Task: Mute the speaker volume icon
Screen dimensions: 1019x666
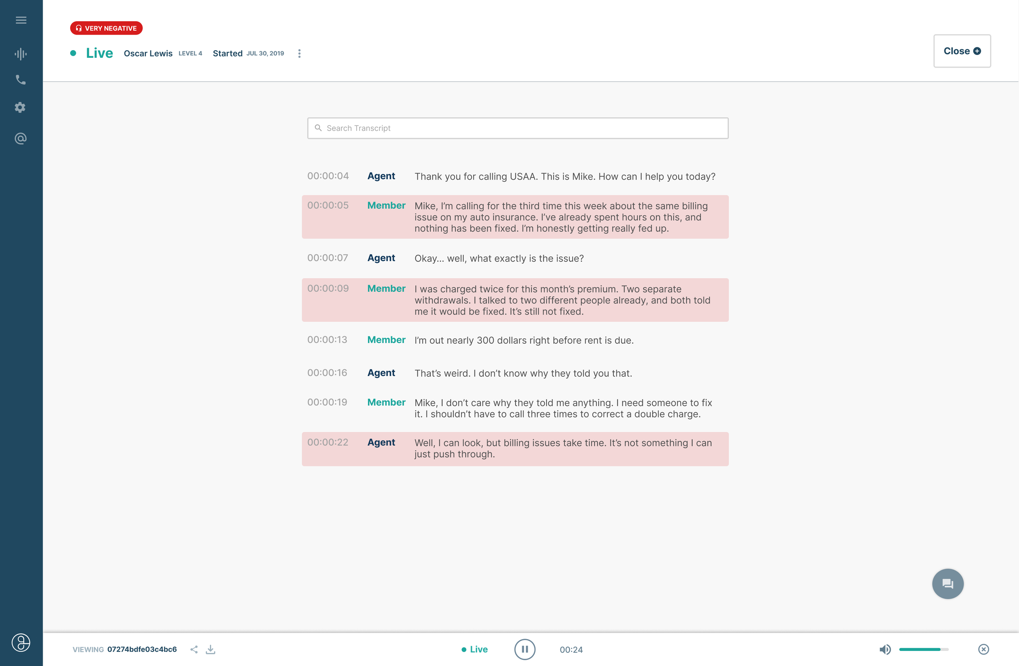Action: coord(884,649)
